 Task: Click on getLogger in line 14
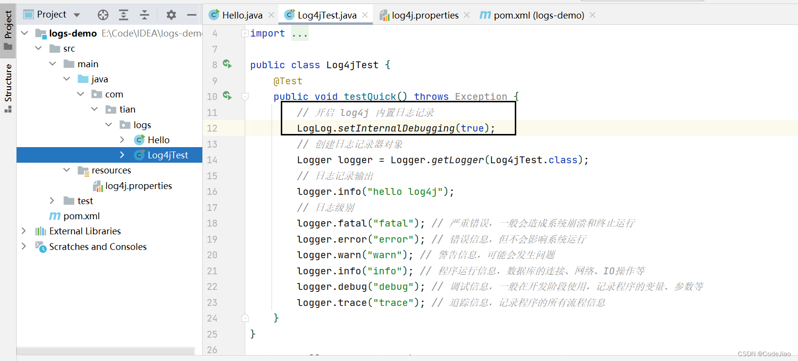[x=458, y=160]
